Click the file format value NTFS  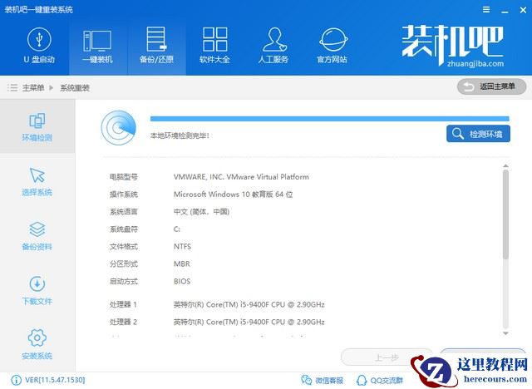(x=182, y=247)
